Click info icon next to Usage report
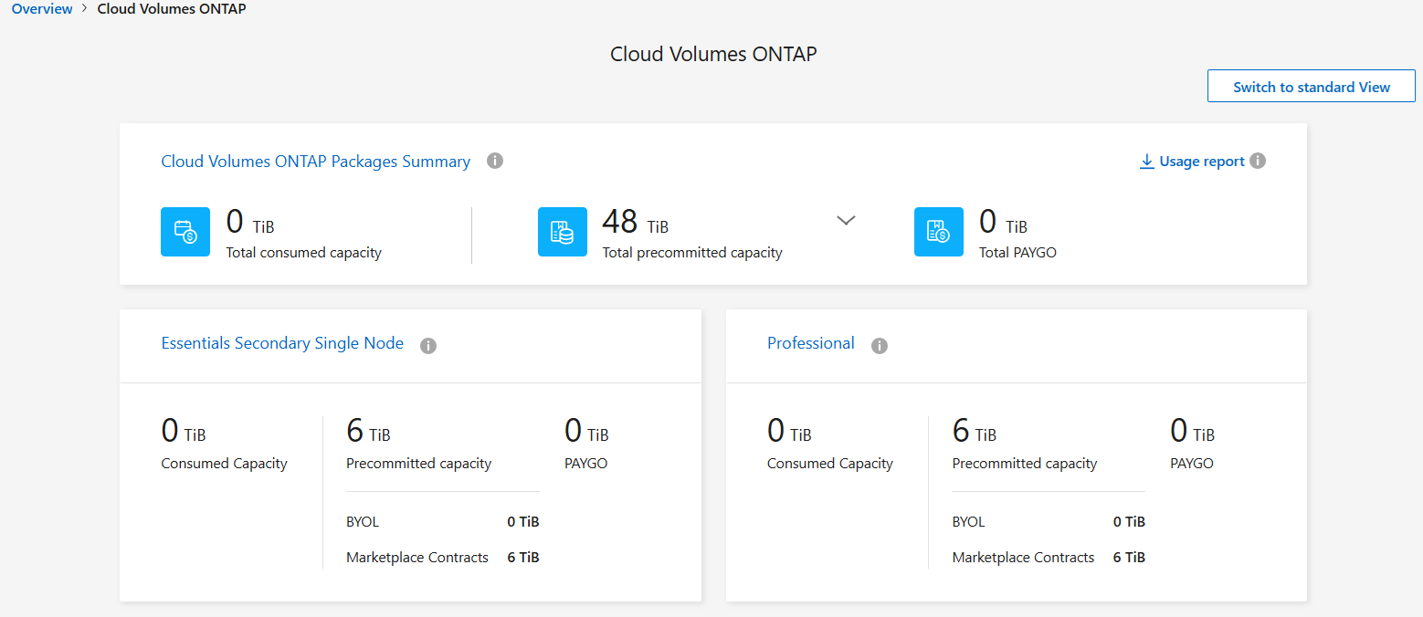Image resolution: width=1423 pixels, height=617 pixels. click(x=1258, y=162)
